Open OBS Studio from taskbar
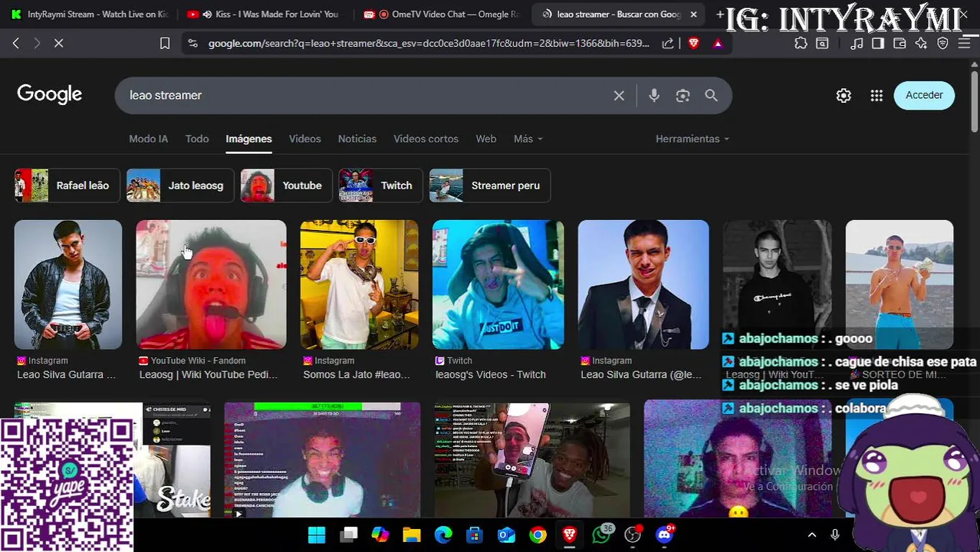The height and width of the screenshot is (552, 980). pyautogui.click(x=633, y=534)
